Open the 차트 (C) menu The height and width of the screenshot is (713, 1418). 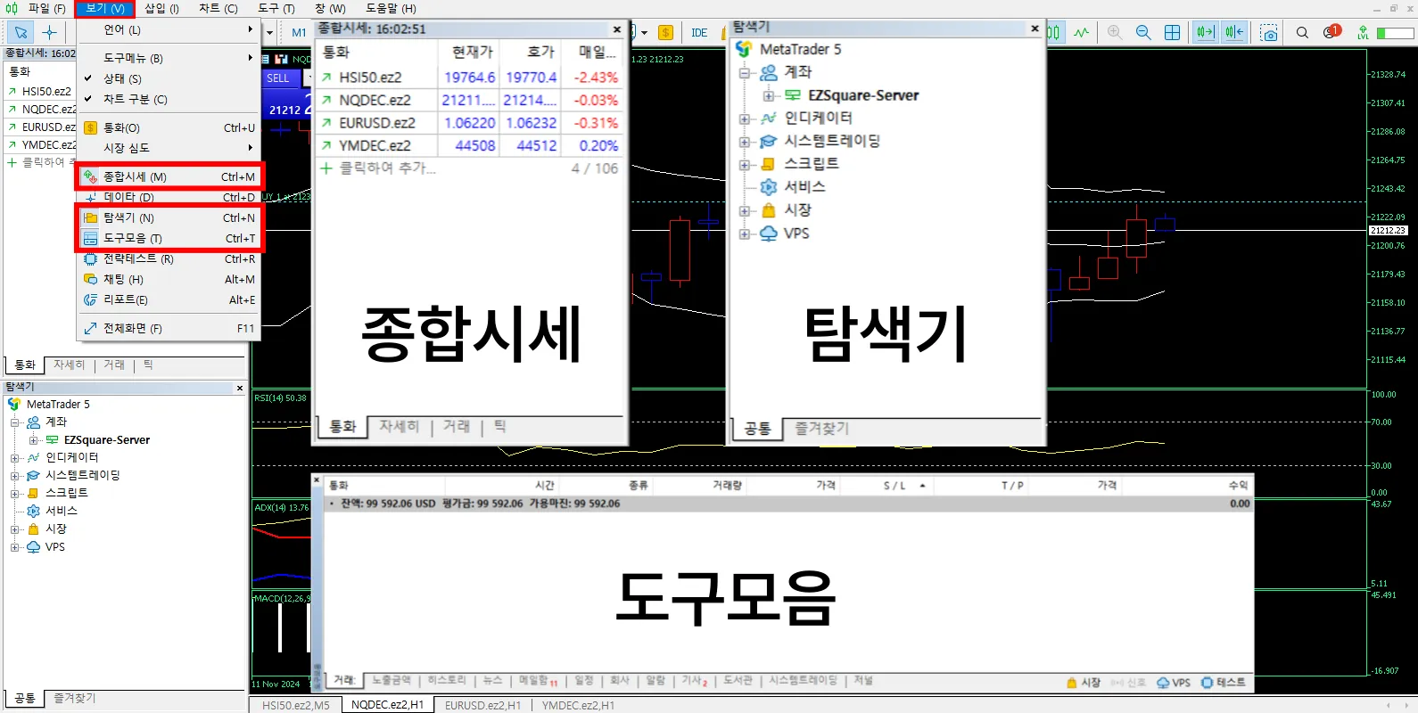pyautogui.click(x=218, y=8)
